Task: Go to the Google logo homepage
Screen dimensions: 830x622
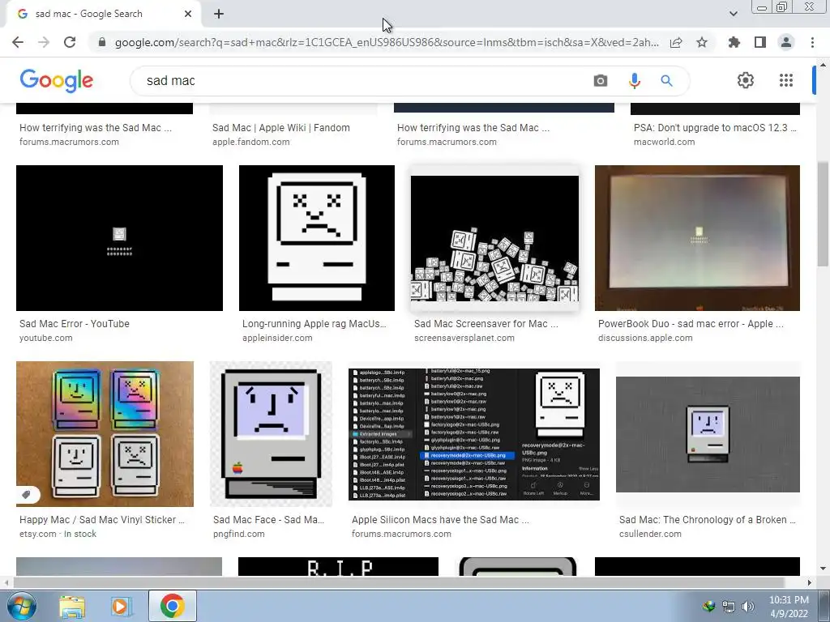Action: 56,80
